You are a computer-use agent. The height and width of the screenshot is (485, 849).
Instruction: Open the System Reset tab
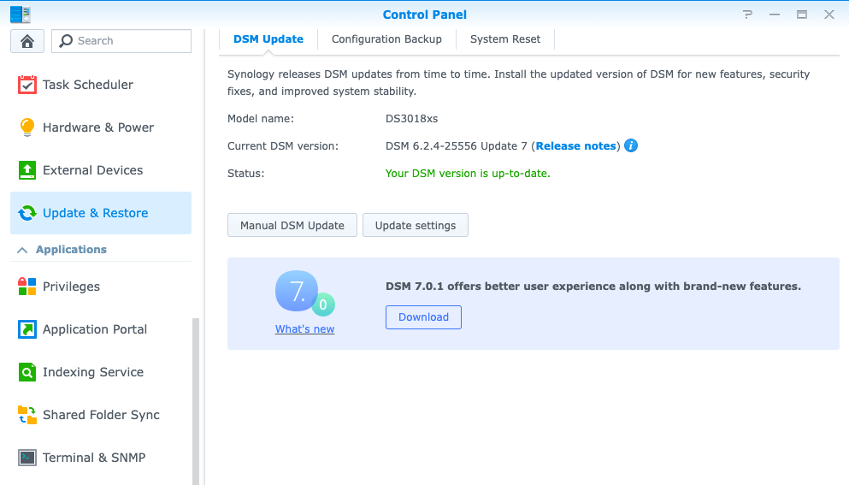(505, 39)
